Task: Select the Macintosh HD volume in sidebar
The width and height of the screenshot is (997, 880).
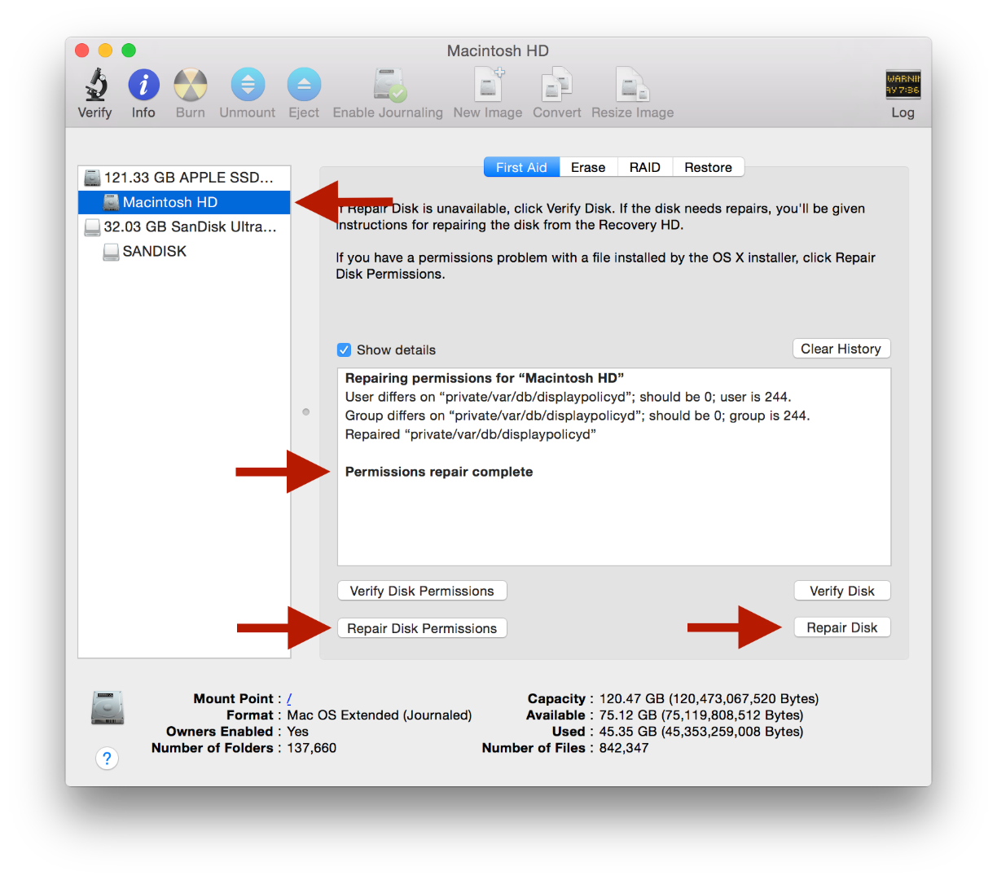Action: [184, 202]
